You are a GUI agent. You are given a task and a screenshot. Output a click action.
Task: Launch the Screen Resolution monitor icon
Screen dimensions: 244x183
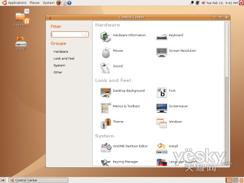tap(162, 52)
